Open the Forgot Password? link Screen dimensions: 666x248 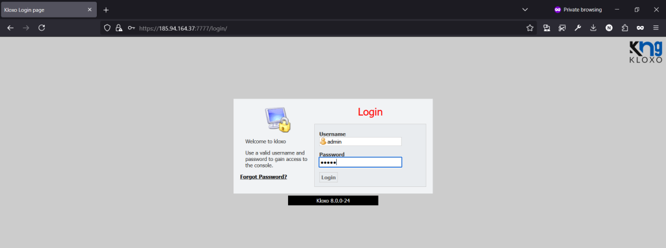pos(263,177)
